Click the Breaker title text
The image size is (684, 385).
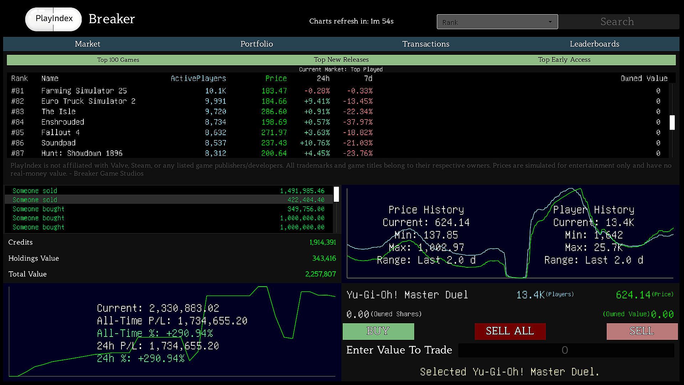(112, 19)
